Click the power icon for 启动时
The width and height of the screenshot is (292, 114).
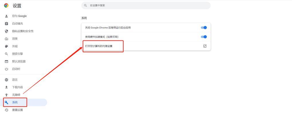coord(7,69)
